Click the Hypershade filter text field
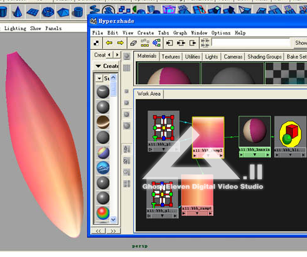This screenshot has height=257, width=307. 251,42
